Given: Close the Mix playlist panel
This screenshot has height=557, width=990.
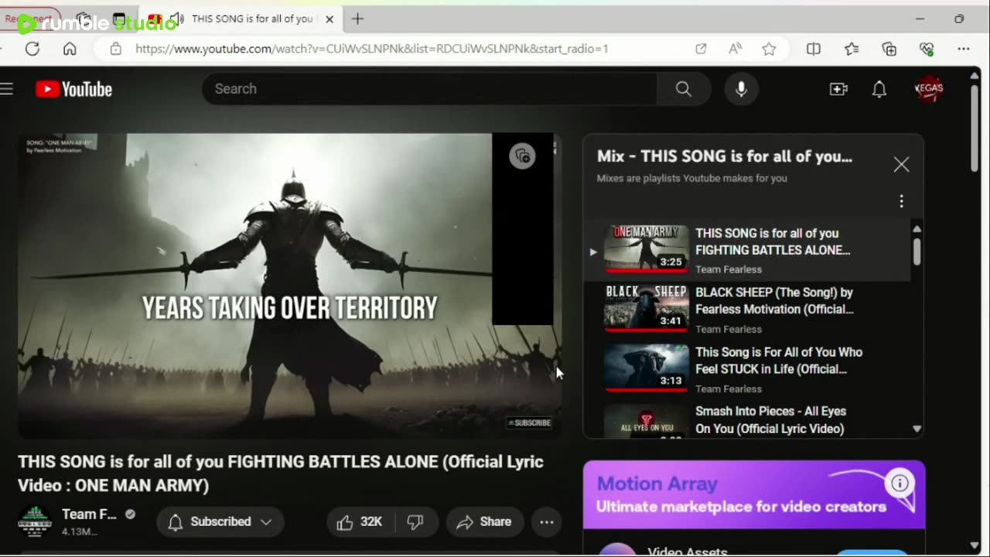Looking at the screenshot, I should click(901, 164).
